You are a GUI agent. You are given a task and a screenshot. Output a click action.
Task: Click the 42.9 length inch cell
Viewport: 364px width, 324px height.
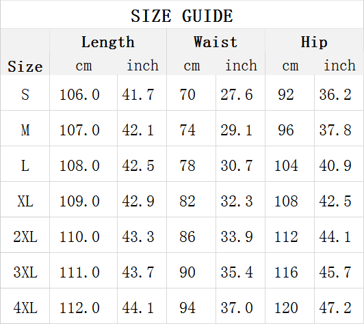tap(138, 201)
